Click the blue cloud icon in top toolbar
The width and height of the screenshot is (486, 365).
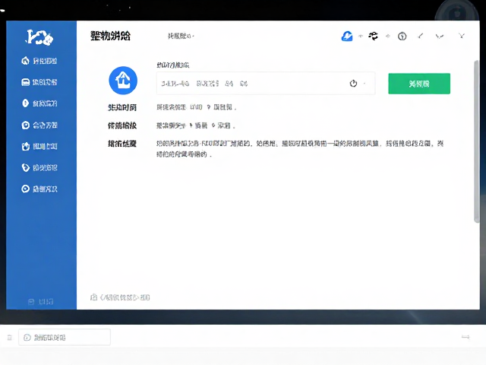[x=347, y=36]
